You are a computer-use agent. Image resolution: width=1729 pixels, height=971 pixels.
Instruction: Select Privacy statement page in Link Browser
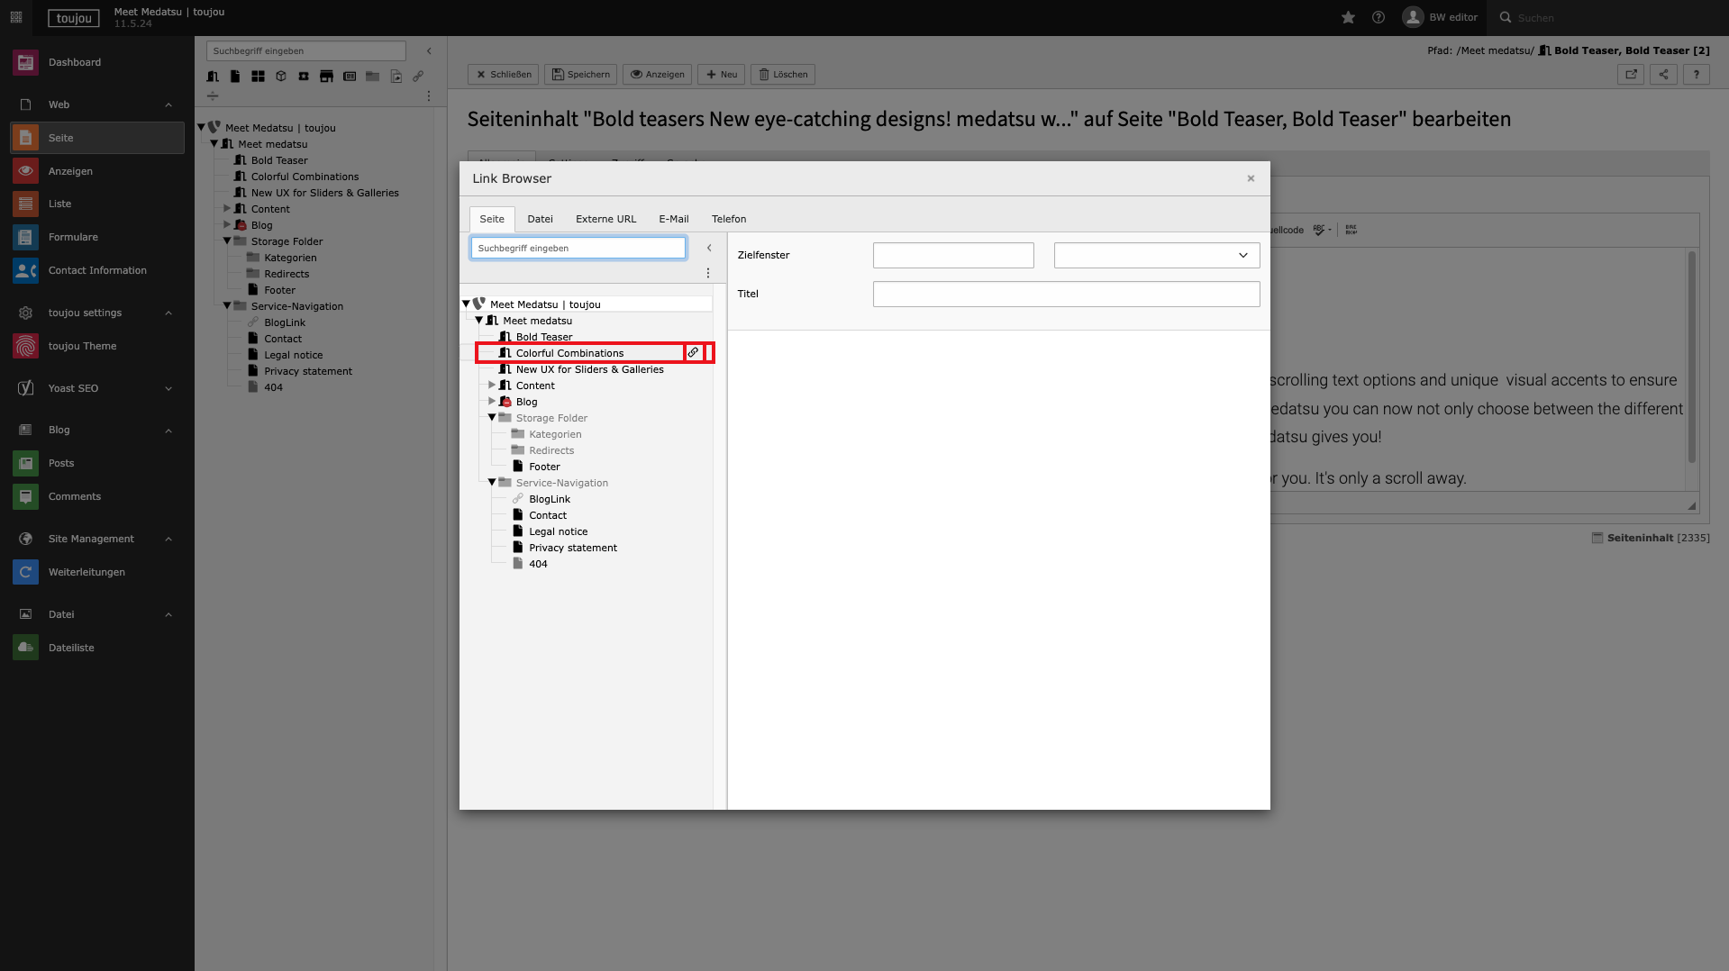(x=572, y=548)
